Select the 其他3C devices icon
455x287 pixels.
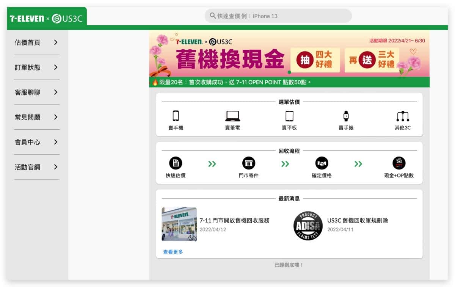click(403, 116)
